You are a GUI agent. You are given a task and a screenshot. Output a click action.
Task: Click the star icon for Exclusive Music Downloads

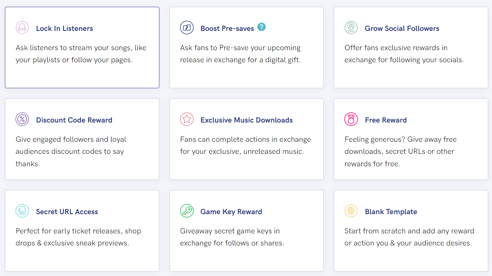(186, 119)
